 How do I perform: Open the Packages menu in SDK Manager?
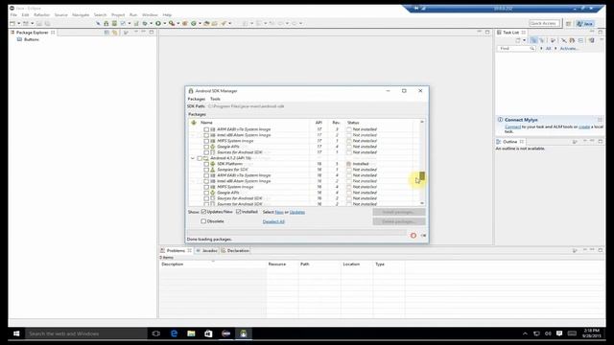(x=197, y=99)
